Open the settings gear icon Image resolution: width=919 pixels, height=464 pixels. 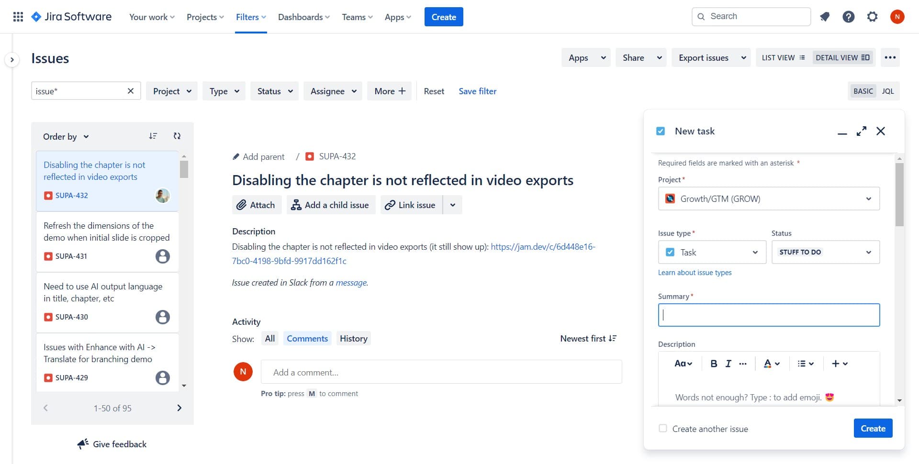pos(872,17)
